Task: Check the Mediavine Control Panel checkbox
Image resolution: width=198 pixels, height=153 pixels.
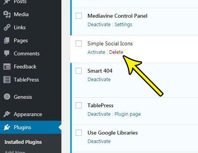Action: [x=79, y=16]
